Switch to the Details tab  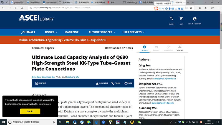click(144, 48)
